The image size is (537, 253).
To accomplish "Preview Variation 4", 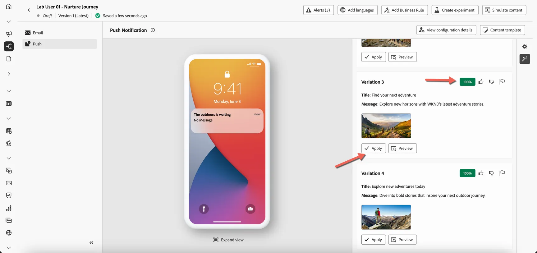I will [402, 240].
